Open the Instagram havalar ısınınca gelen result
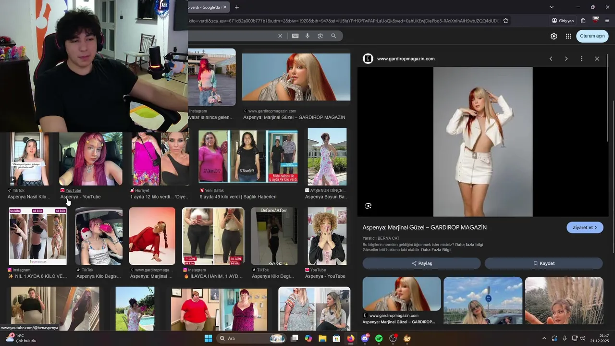The width and height of the screenshot is (615, 346). (212, 77)
